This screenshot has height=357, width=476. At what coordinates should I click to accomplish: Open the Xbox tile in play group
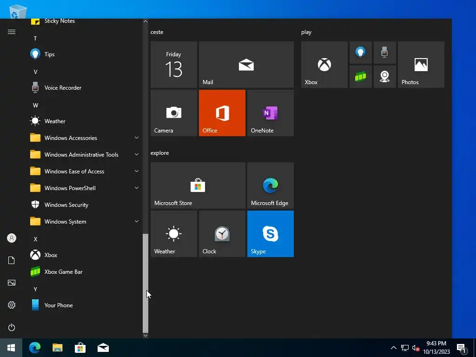click(x=324, y=65)
